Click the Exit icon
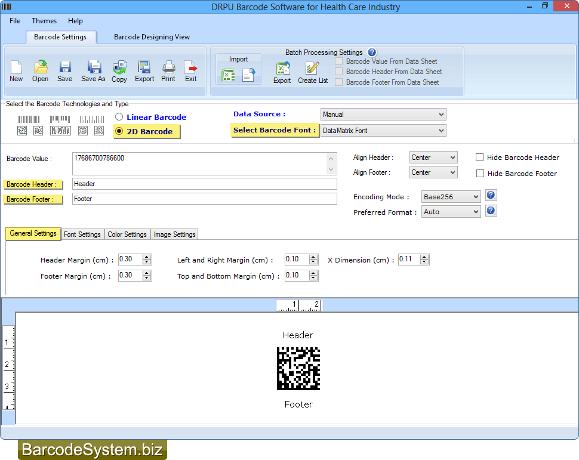 click(x=190, y=67)
